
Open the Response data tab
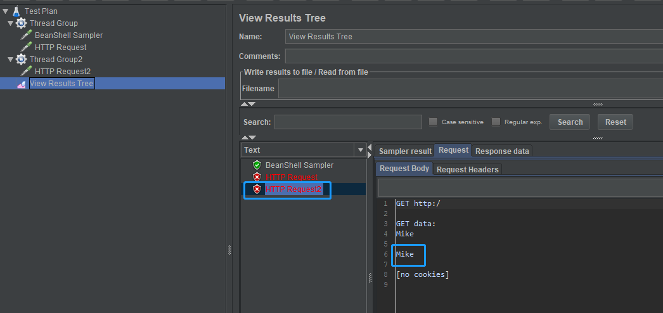coord(502,151)
